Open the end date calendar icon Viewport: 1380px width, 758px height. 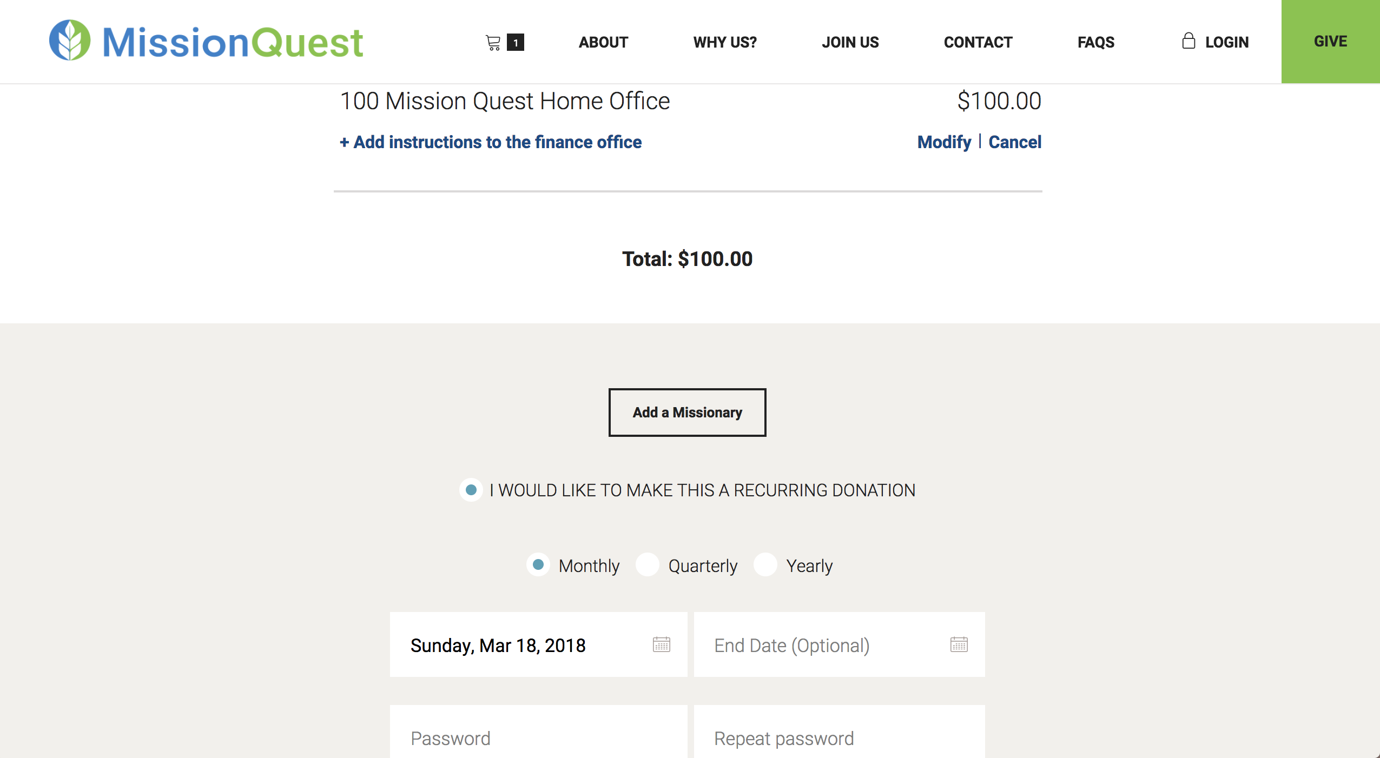click(959, 644)
